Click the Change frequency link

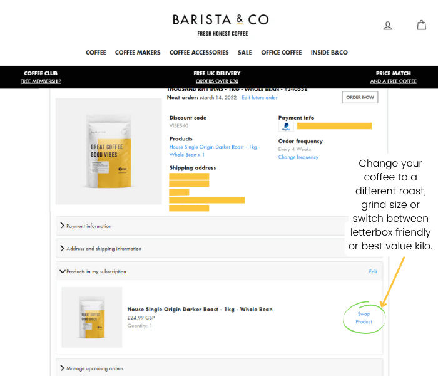click(298, 157)
